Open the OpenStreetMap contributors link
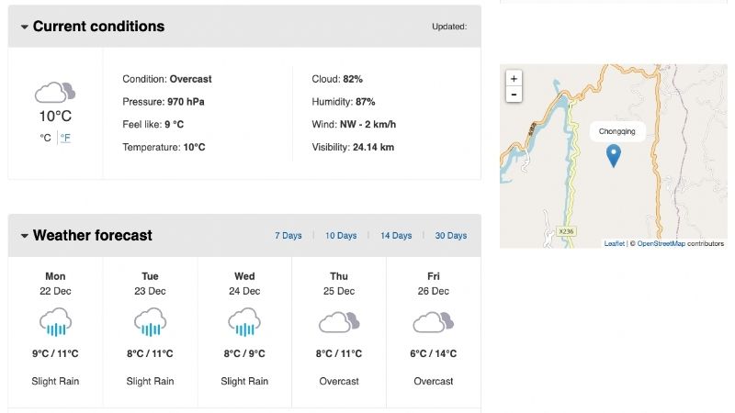 coord(661,243)
